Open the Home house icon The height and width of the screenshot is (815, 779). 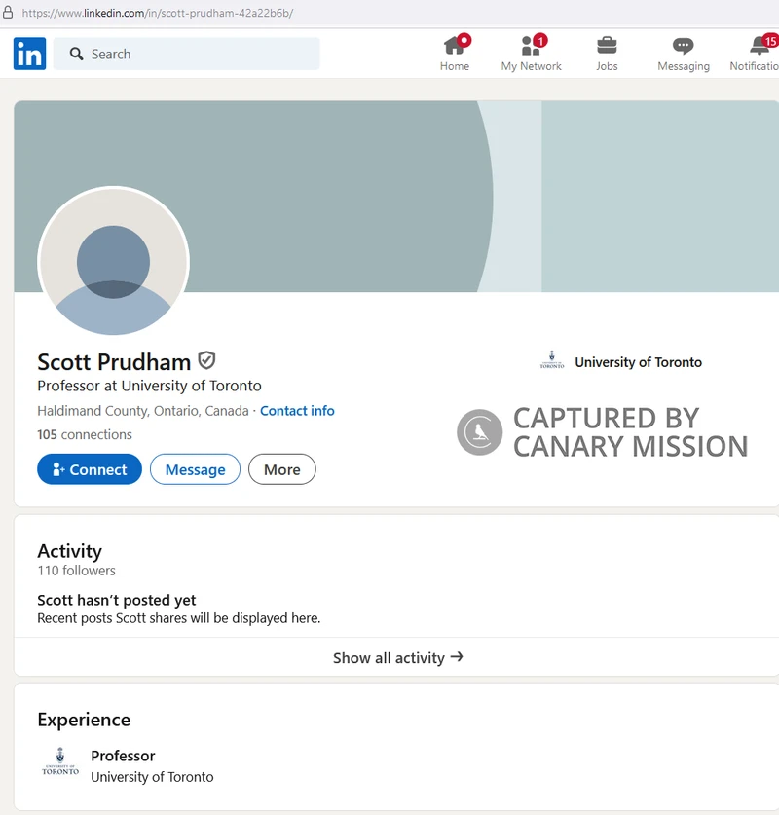click(454, 46)
